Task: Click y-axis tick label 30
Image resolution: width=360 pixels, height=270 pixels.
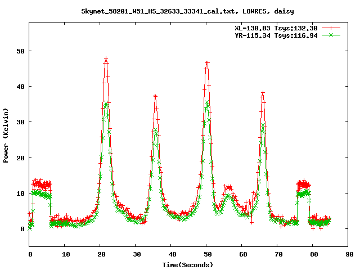Action: click(x=20, y=122)
